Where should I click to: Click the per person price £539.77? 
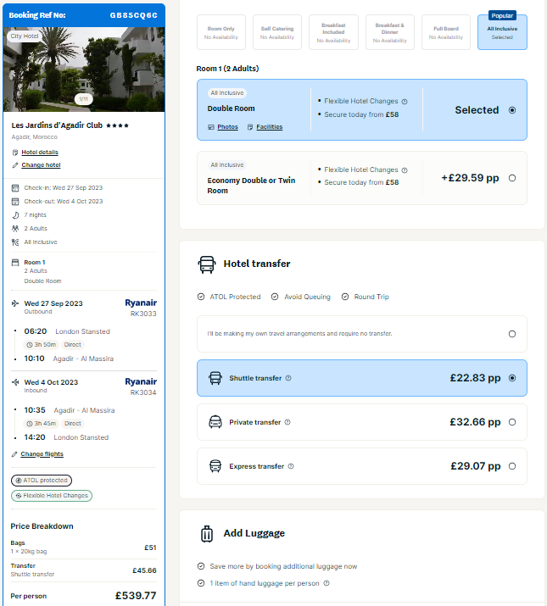(136, 596)
